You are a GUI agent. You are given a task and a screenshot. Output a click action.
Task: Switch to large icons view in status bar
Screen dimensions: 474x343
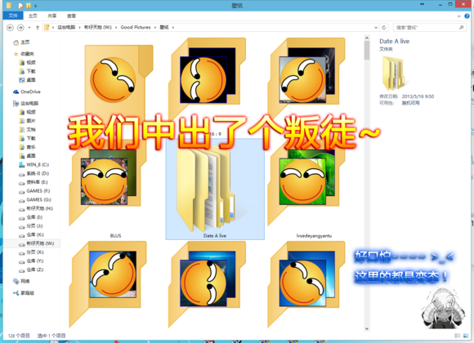465,336
